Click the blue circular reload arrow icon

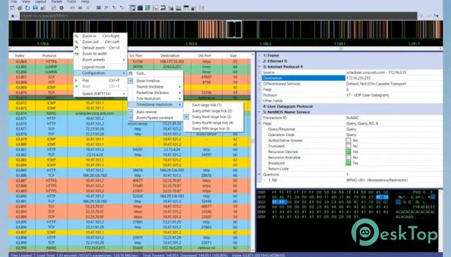[27, 8]
